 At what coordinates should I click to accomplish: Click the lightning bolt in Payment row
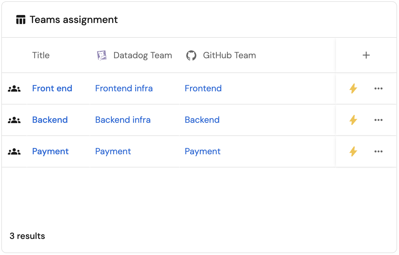point(353,151)
